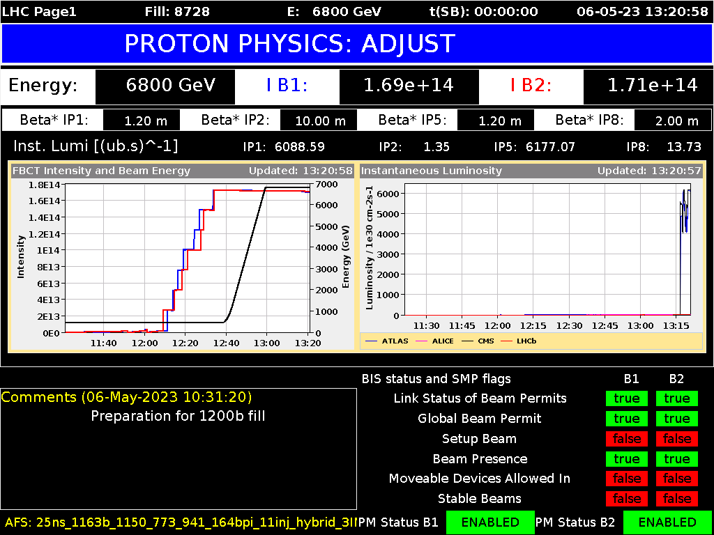
Task: Click the I B2 value 1.71e+14
Action: [x=647, y=86]
